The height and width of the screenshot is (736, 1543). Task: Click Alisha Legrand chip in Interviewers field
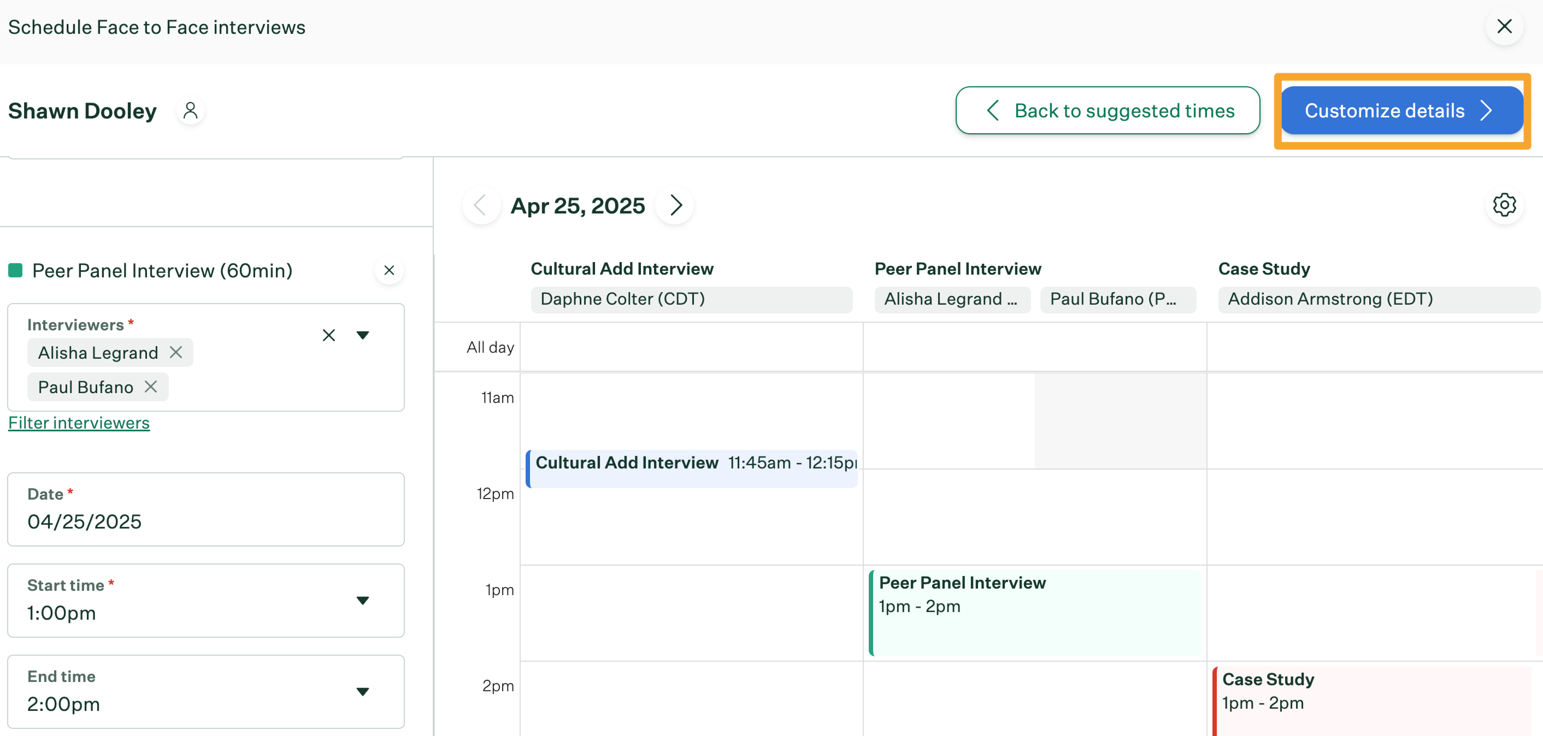pyautogui.click(x=110, y=352)
